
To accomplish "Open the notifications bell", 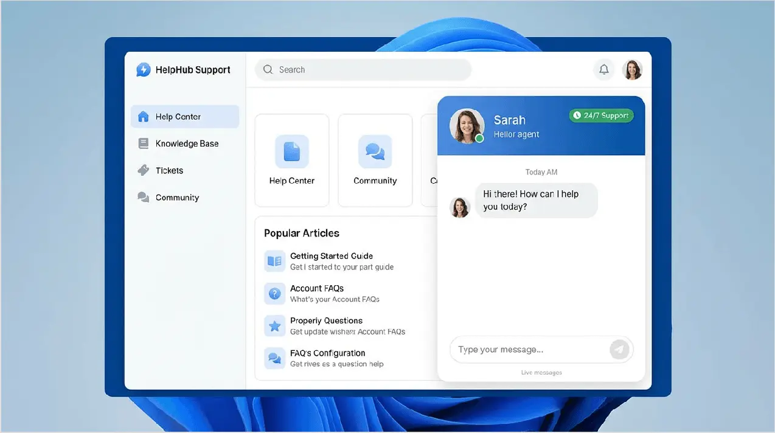I will click(x=604, y=70).
